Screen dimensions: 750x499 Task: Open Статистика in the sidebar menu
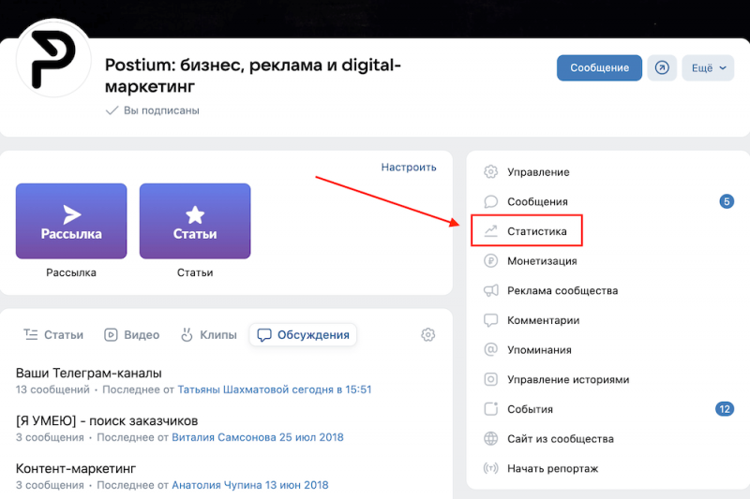(536, 231)
